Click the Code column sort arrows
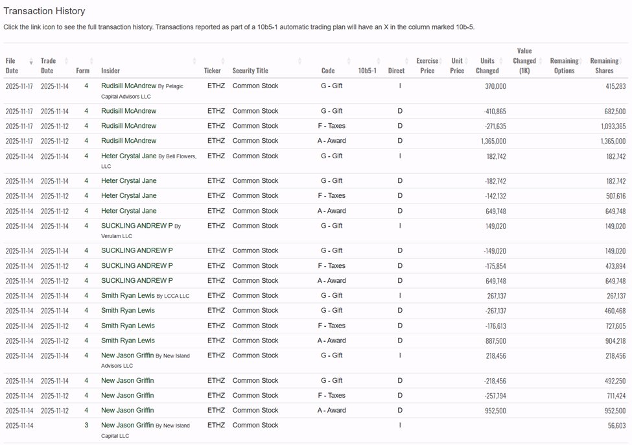The image size is (632, 445). 349,62
